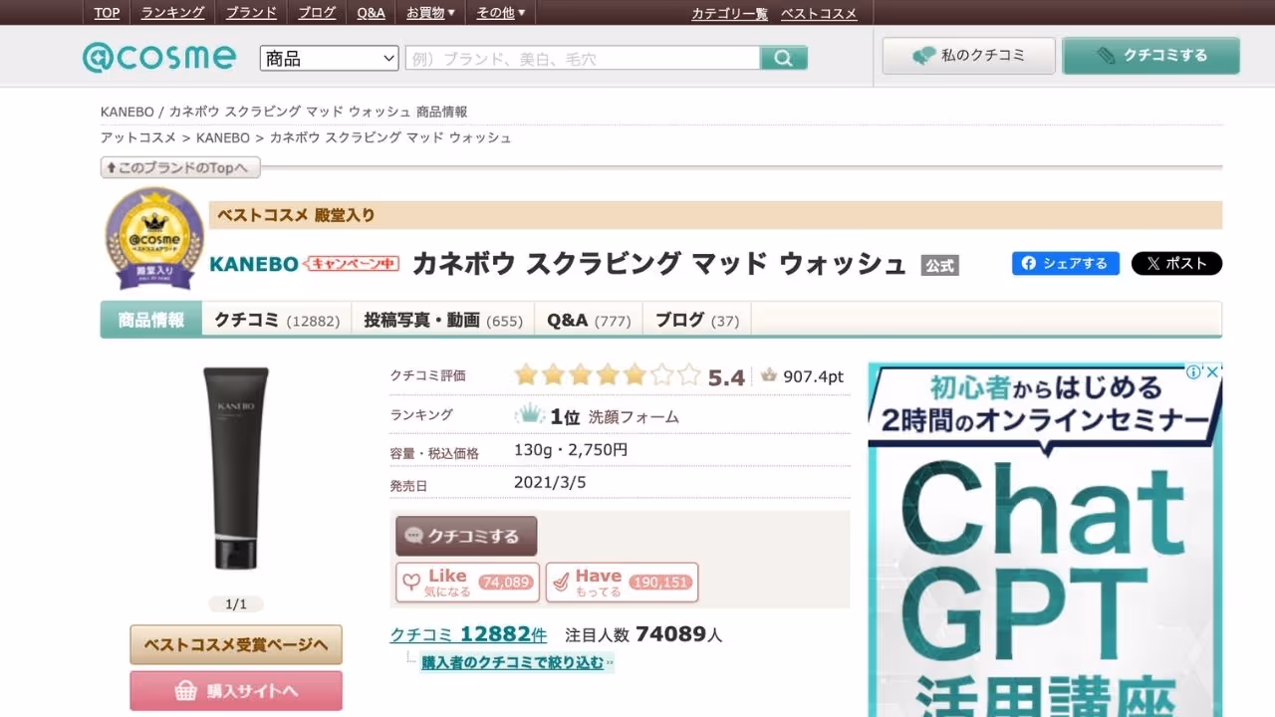Image resolution: width=1275 pixels, height=717 pixels.
Task: Focus the brand keyword search field
Action: (x=583, y=58)
